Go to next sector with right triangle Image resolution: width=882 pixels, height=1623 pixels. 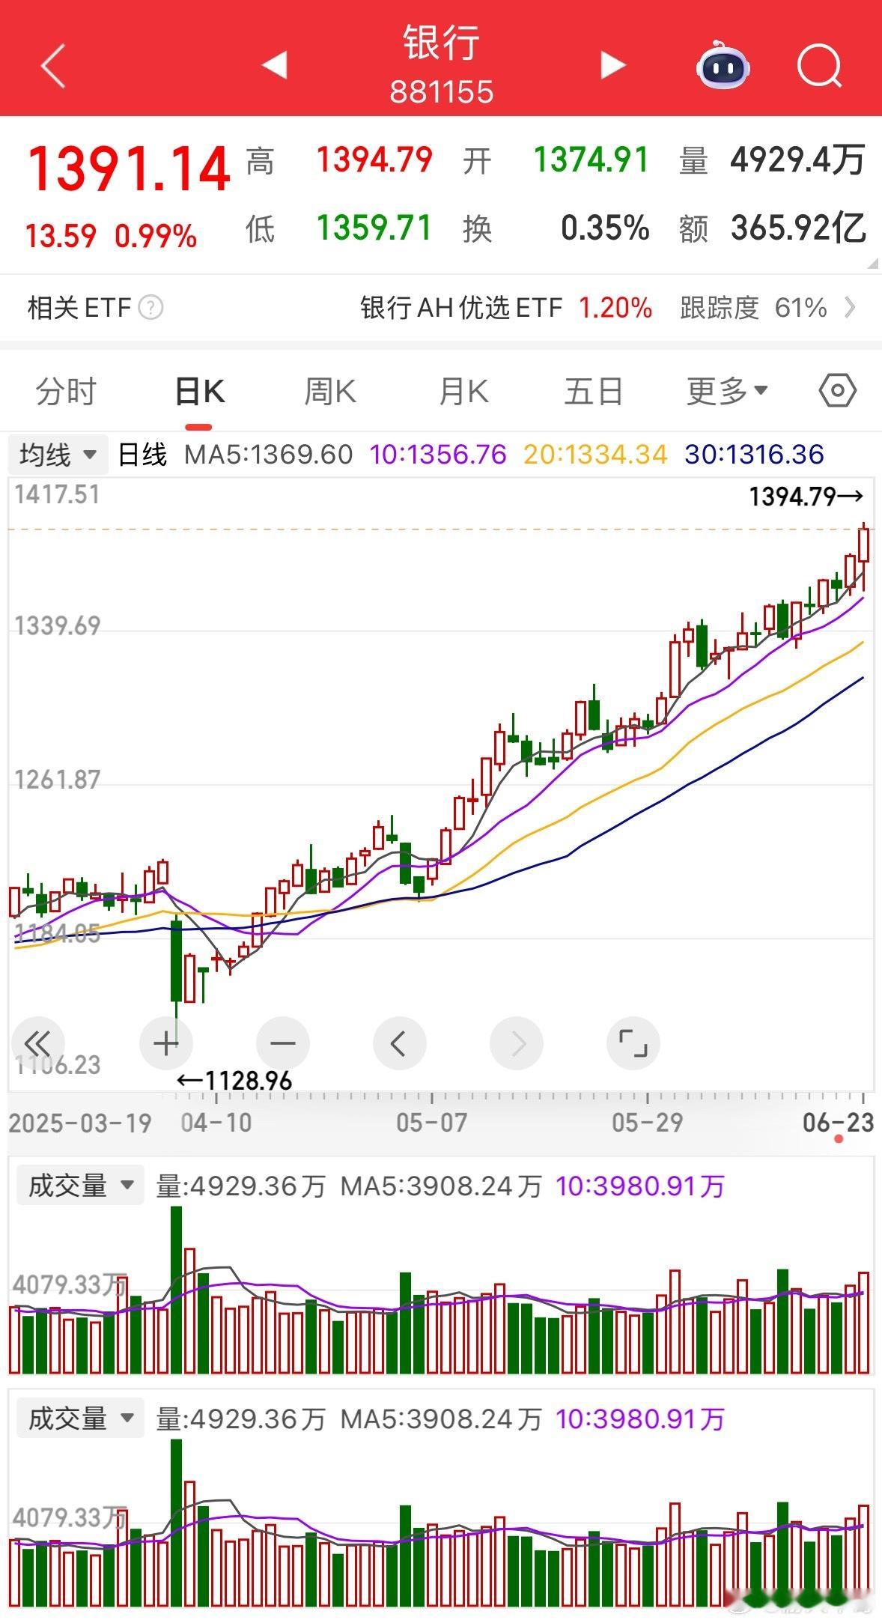coord(613,65)
